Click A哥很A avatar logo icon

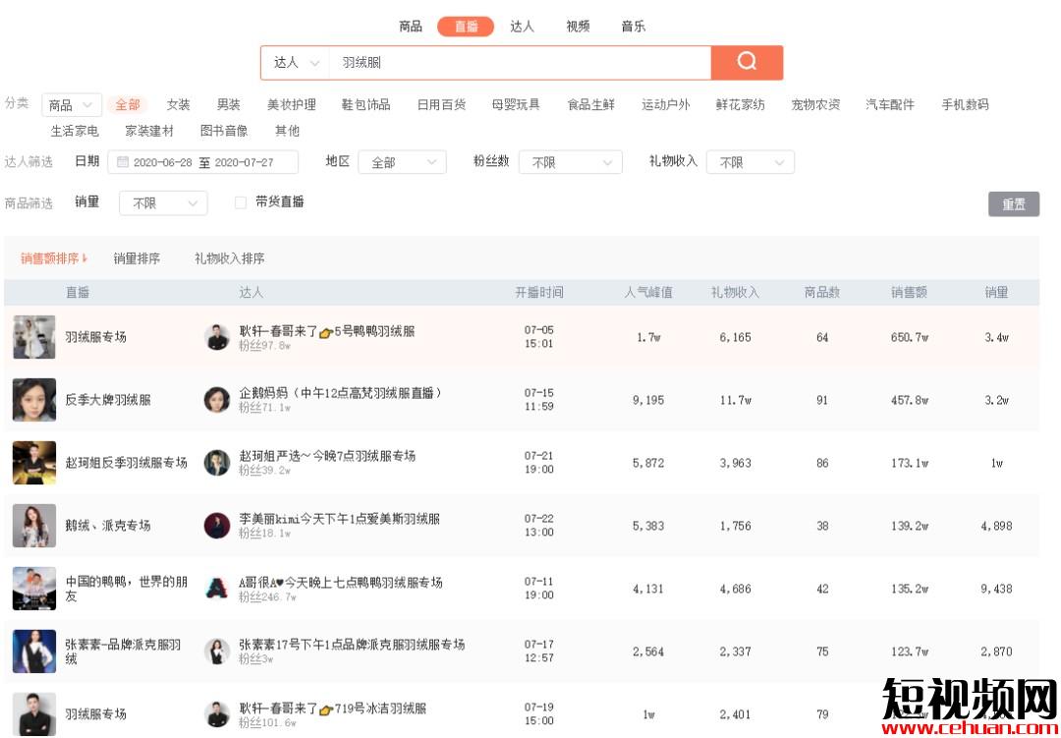pyautogui.click(x=217, y=589)
